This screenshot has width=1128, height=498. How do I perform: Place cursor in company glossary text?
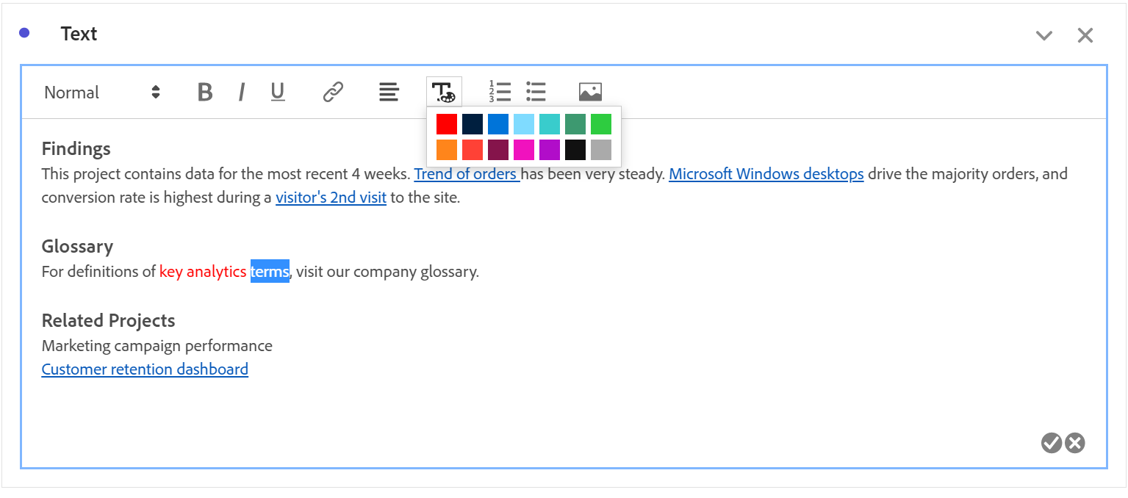pos(416,272)
